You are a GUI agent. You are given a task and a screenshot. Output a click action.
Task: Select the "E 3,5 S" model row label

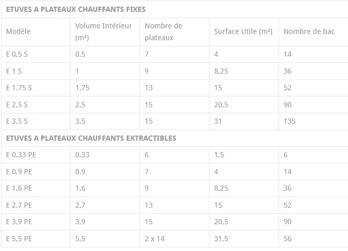(17, 122)
